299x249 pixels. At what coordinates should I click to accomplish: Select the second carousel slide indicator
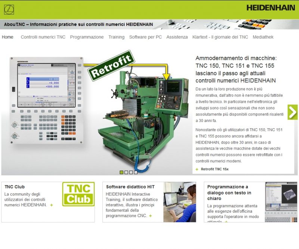pos(126,172)
